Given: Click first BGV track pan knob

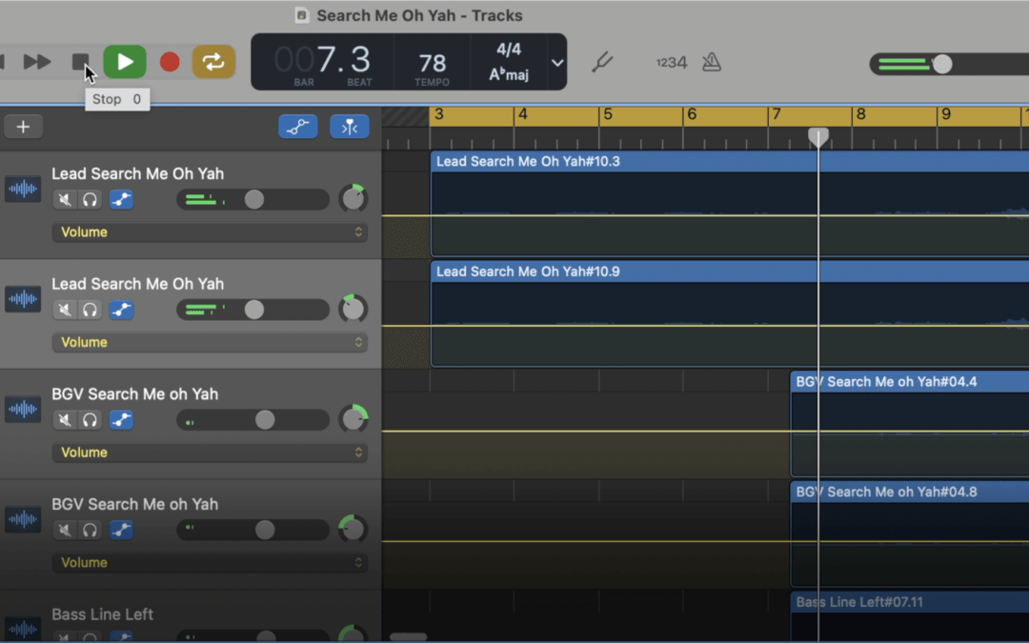Looking at the screenshot, I should pyautogui.click(x=353, y=418).
